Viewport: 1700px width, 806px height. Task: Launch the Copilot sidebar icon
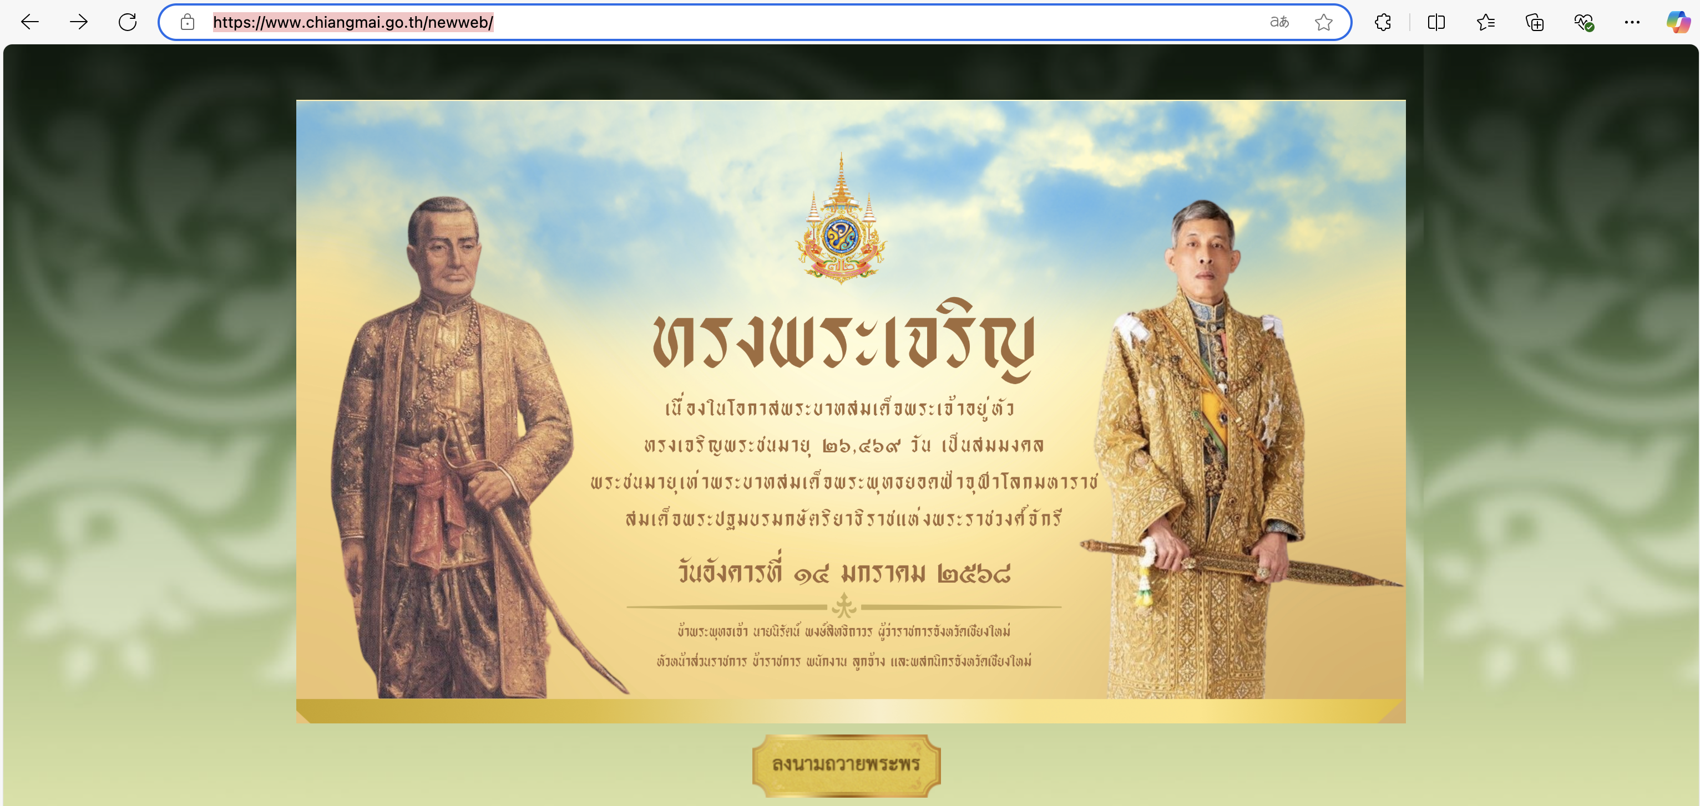[x=1678, y=22]
